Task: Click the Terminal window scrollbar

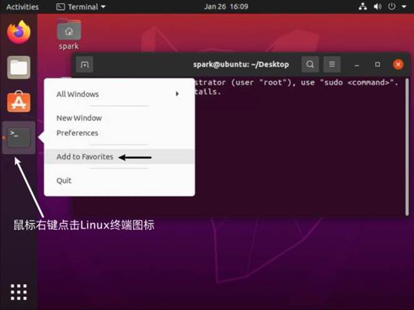Action: tap(407, 146)
